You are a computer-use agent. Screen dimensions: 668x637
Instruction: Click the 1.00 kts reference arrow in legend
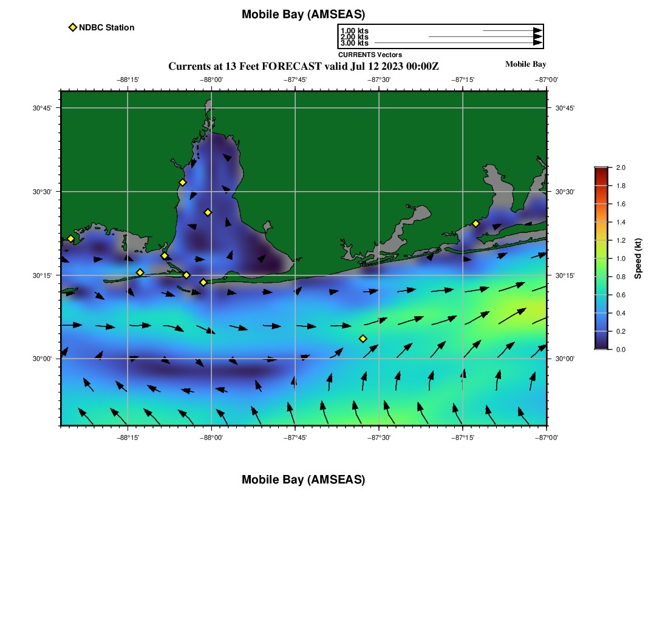click(513, 31)
